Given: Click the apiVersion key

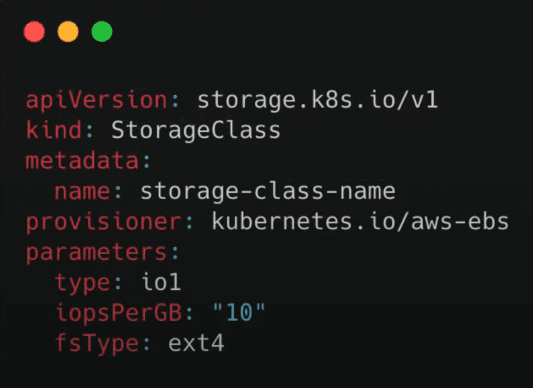Looking at the screenshot, I should tap(97, 100).
